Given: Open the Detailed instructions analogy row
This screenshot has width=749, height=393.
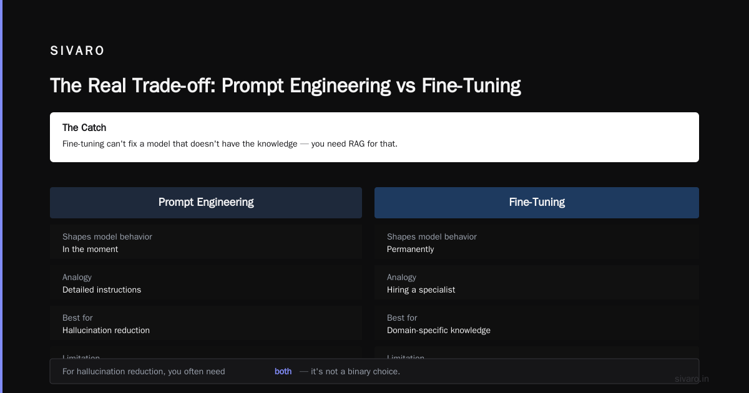Looking at the screenshot, I should point(206,283).
